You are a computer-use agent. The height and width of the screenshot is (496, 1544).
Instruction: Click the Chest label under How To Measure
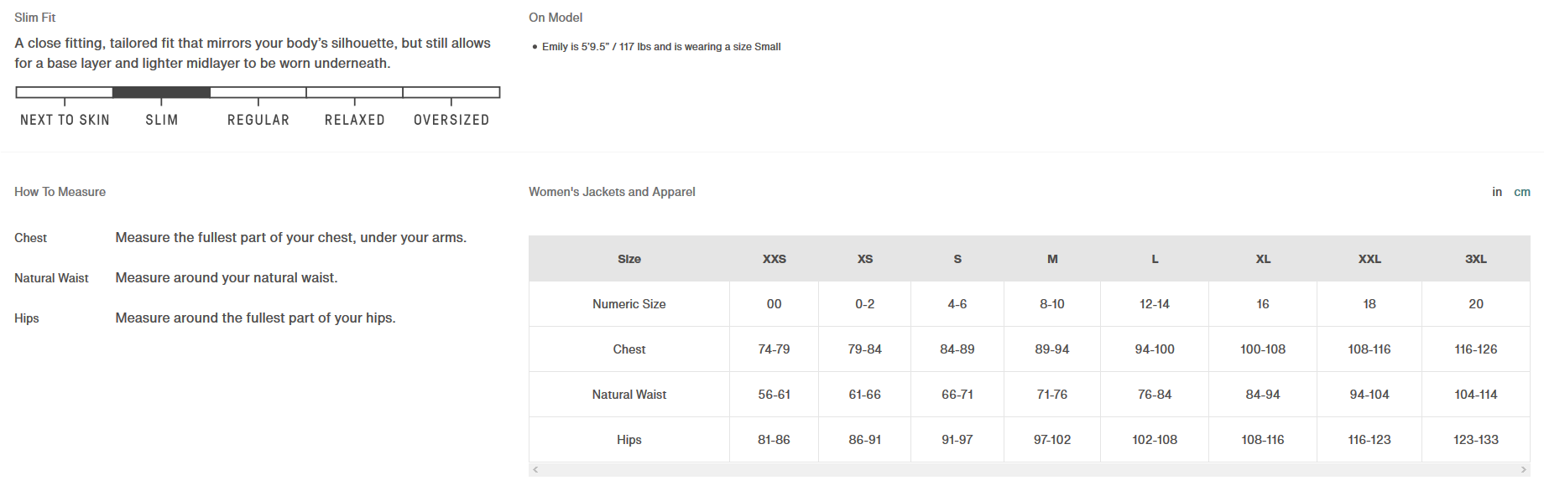click(x=30, y=238)
